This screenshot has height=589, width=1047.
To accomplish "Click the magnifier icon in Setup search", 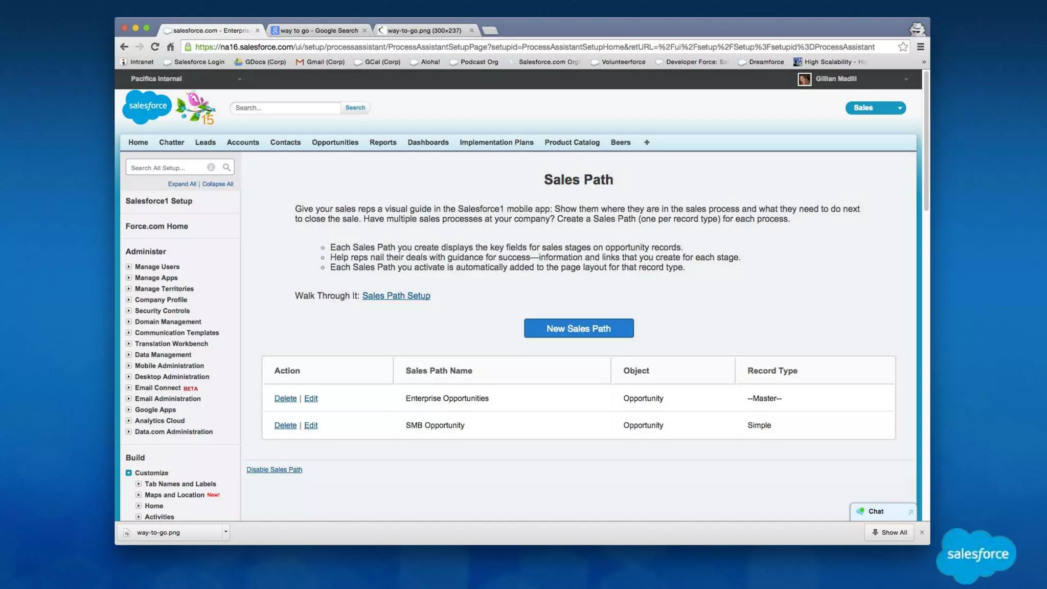I will (226, 167).
